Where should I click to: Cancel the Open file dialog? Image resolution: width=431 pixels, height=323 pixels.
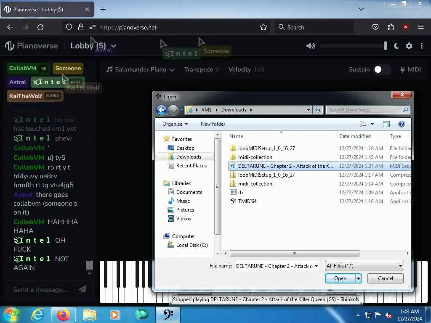[x=386, y=278]
